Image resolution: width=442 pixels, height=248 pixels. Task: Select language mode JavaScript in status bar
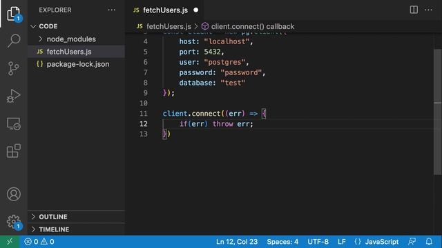tap(382, 242)
